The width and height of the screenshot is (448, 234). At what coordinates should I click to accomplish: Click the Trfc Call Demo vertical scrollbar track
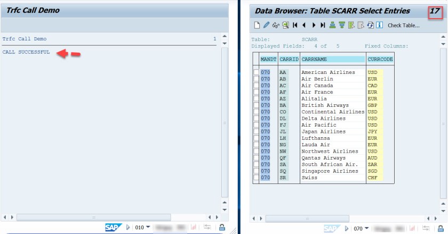point(225,122)
